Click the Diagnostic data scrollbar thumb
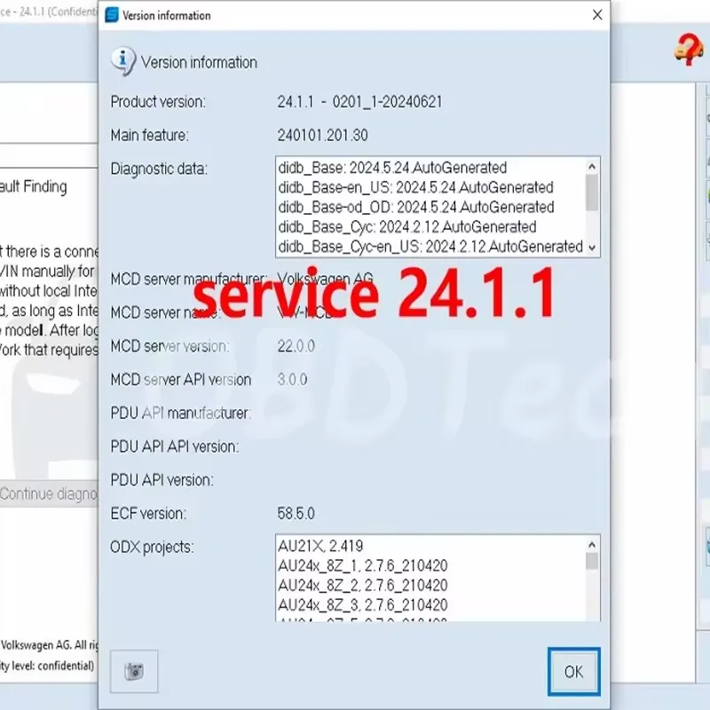The image size is (710, 710). point(591,193)
